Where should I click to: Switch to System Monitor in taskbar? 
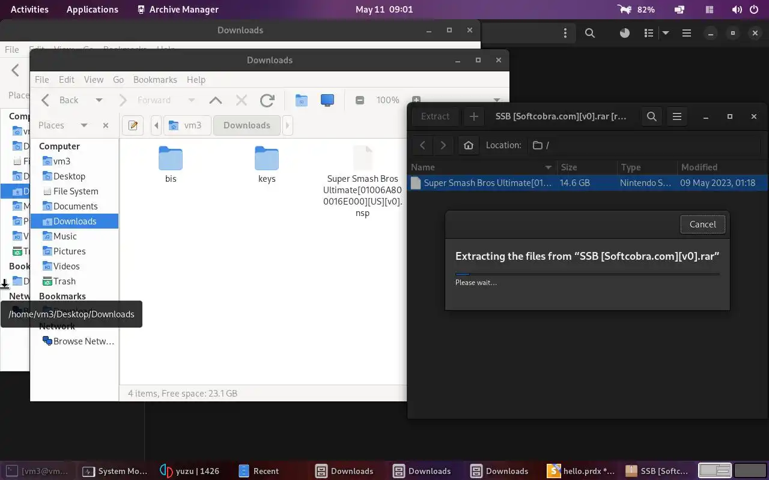[115, 471]
